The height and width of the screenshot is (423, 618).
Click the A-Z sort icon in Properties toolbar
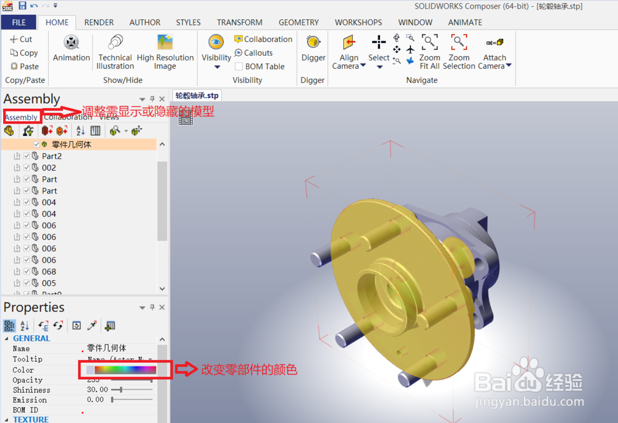(x=25, y=326)
